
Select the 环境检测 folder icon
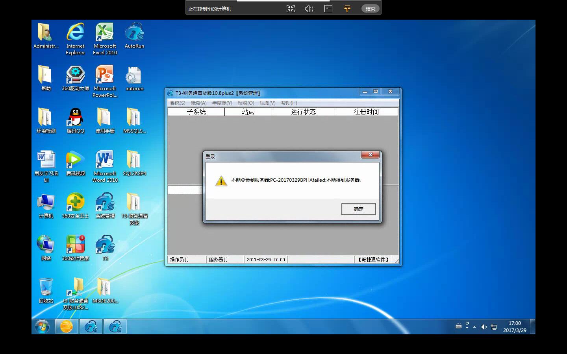coord(46,121)
